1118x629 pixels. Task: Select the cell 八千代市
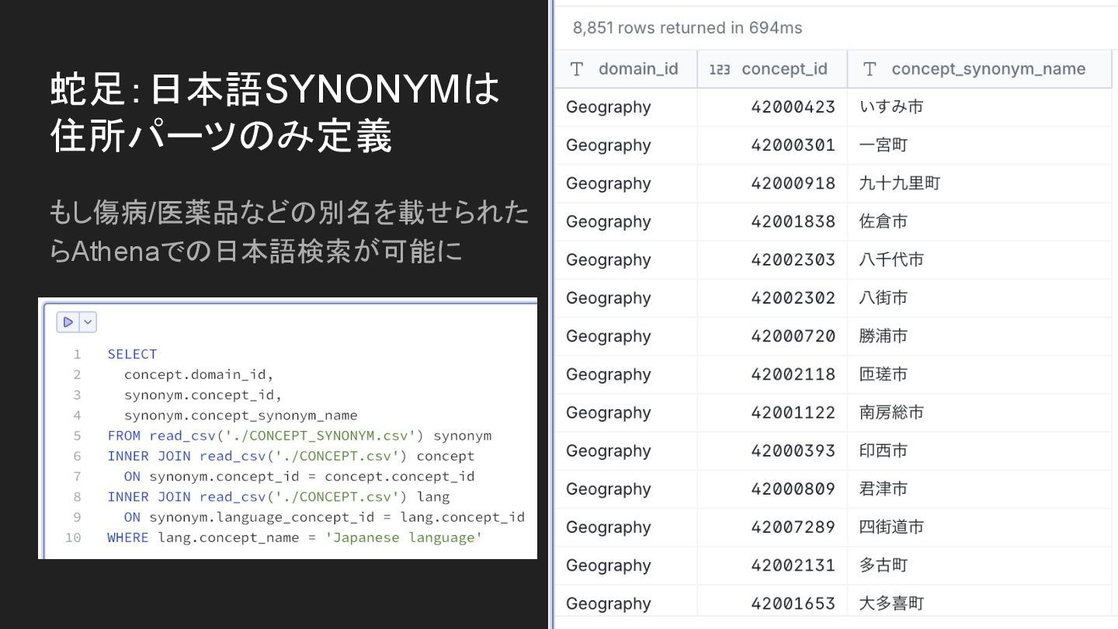980,259
